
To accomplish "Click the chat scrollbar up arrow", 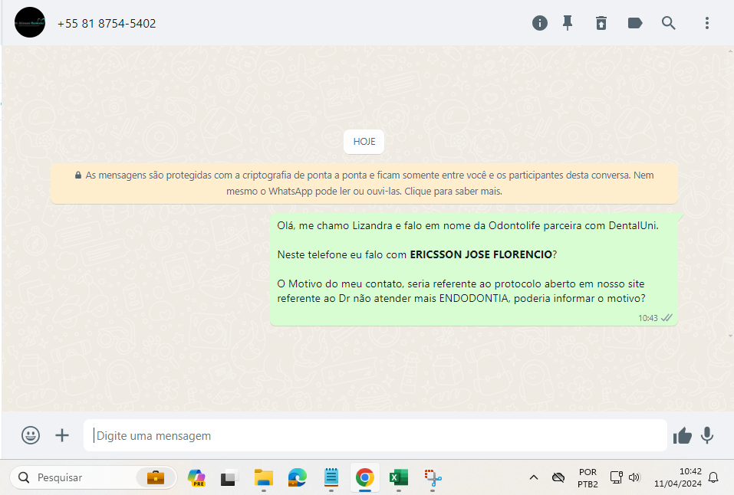I will [730, 51].
